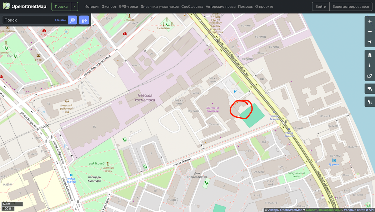Click the площадь Культуры label
The image size is (375, 212).
pyautogui.click(x=94, y=179)
